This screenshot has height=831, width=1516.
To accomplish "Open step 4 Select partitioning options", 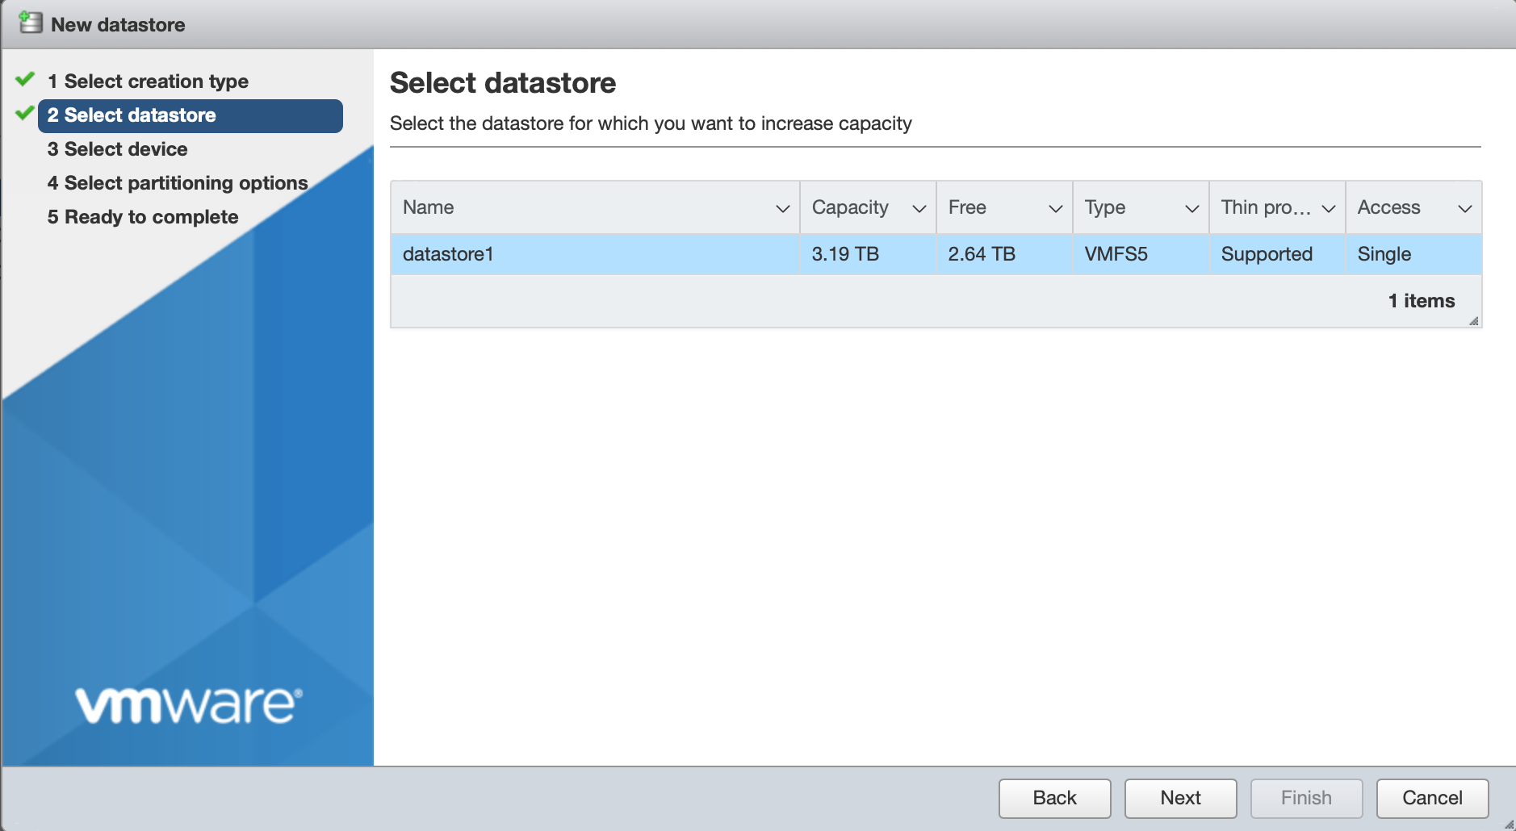I will click(178, 183).
